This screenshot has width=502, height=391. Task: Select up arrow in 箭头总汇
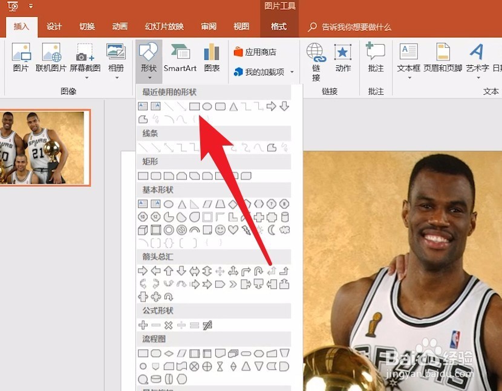click(x=169, y=271)
